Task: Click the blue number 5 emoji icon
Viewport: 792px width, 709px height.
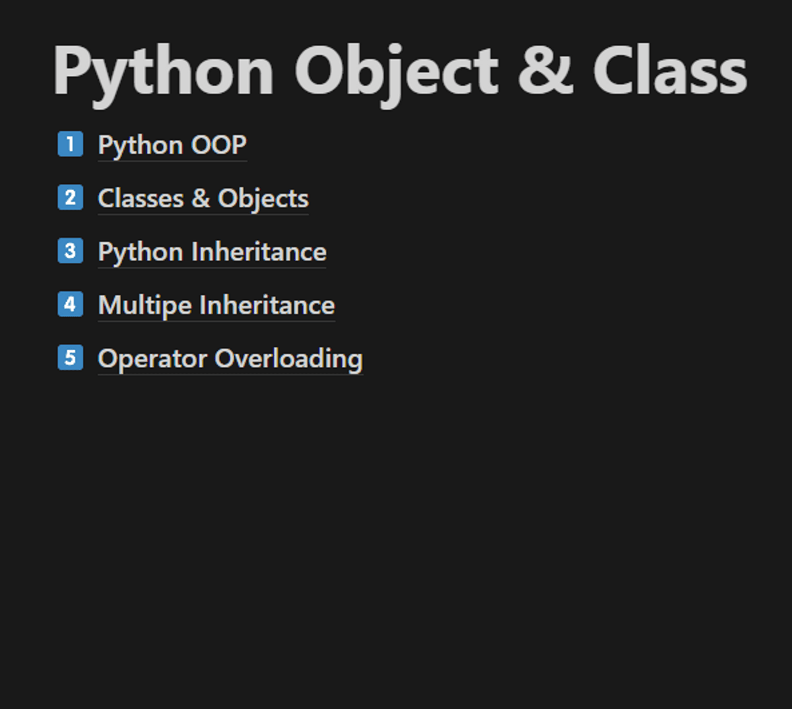Action: pos(71,358)
